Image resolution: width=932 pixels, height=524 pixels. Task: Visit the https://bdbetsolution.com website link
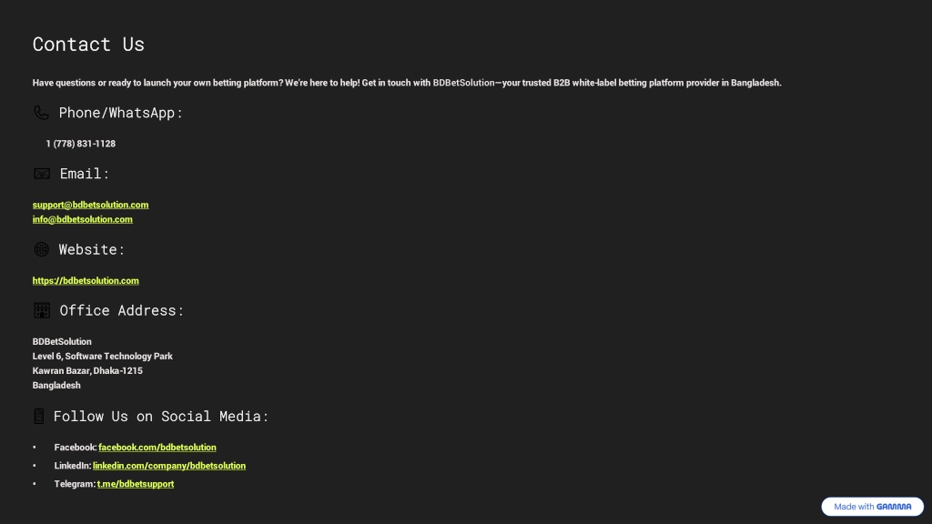(x=86, y=280)
